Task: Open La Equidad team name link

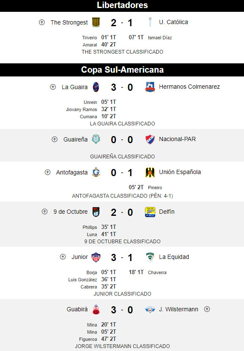Action: coord(174,257)
